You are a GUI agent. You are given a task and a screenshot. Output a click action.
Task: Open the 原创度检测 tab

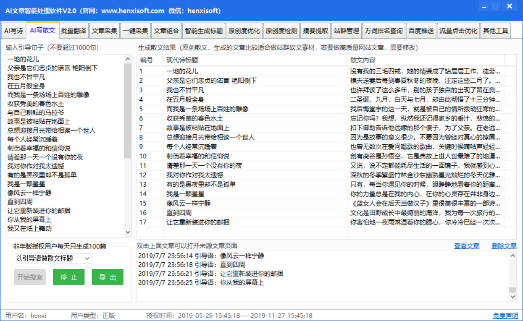click(281, 31)
